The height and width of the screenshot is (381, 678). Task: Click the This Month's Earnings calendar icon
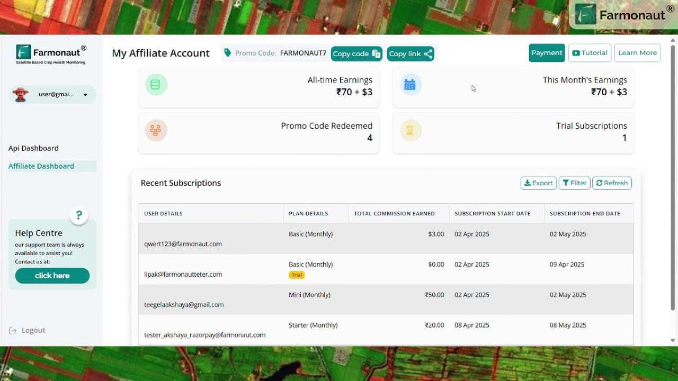411,84
